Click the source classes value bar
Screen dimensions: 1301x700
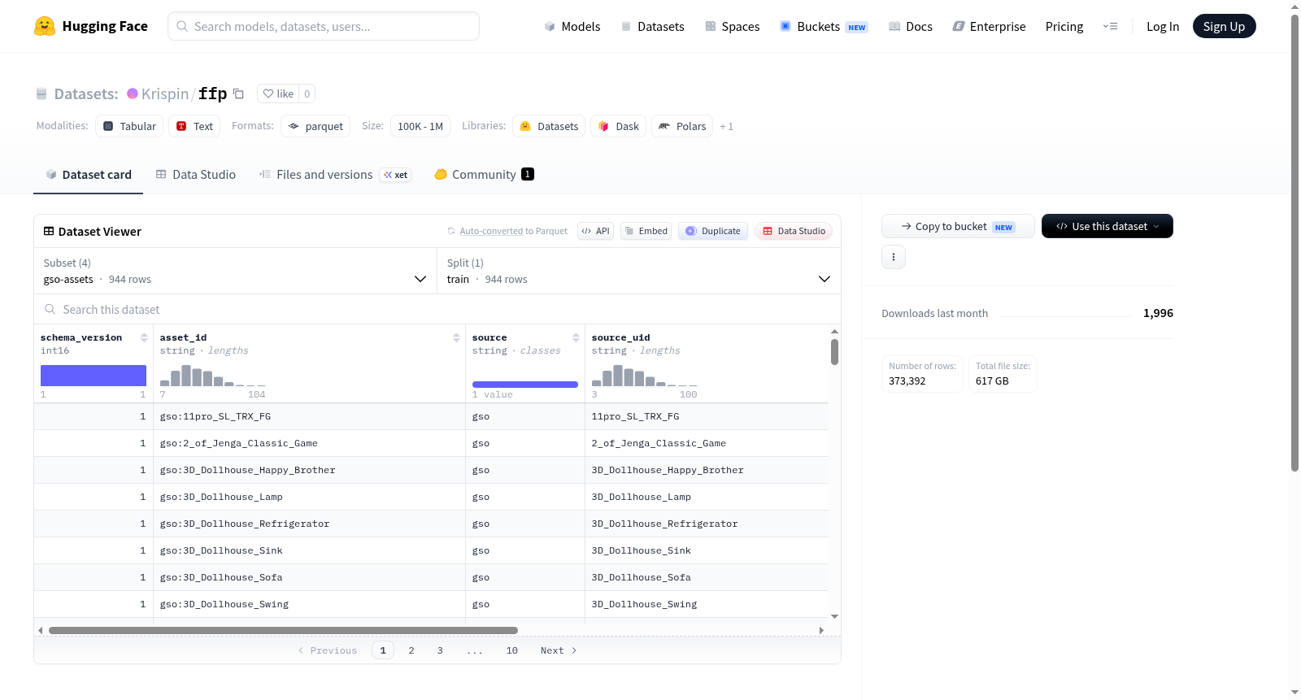pyautogui.click(x=525, y=384)
